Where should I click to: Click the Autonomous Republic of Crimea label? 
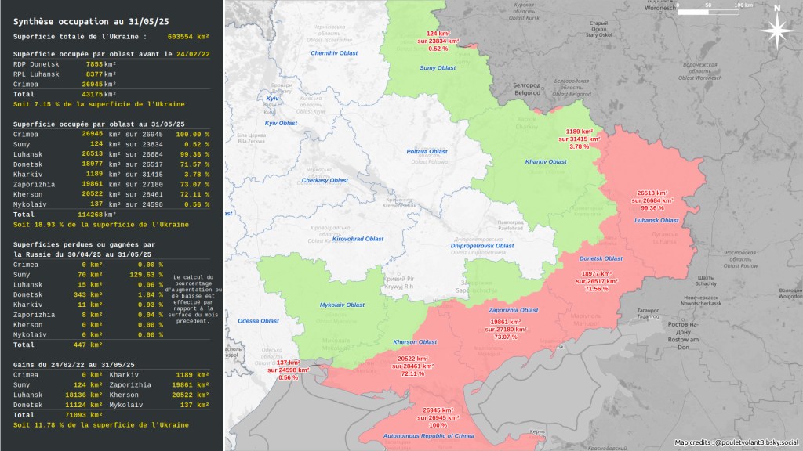coord(429,435)
